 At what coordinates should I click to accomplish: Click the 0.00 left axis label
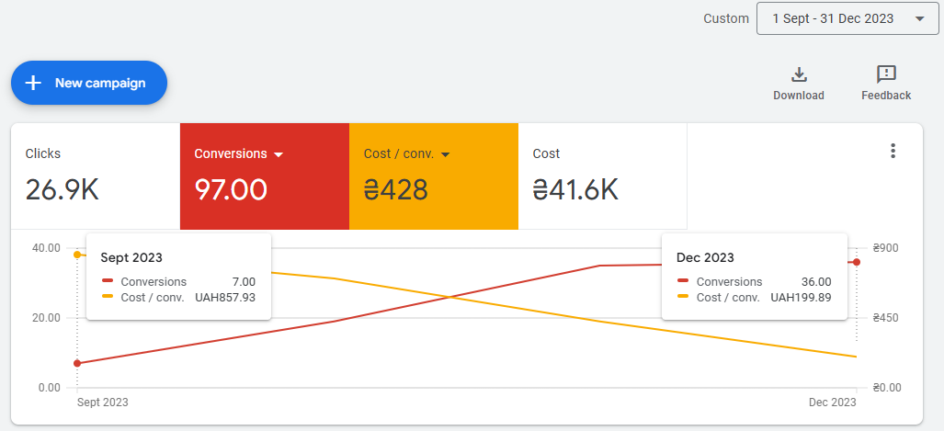point(49,388)
